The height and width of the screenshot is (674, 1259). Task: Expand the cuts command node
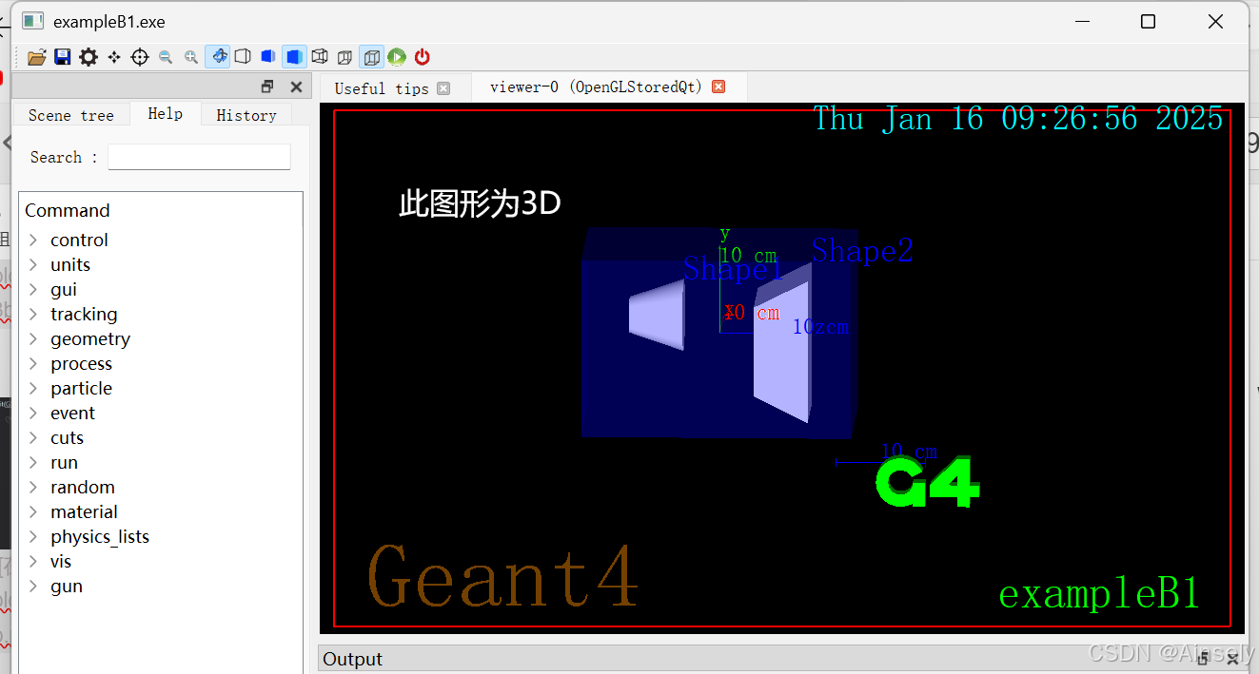pyautogui.click(x=33, y=437)
